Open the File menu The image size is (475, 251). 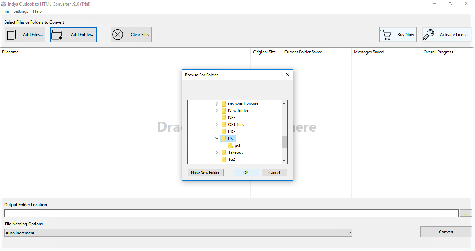click(6, 11)
